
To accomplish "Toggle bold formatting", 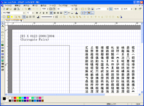I will pyautogui.click(x=37, y=13).
